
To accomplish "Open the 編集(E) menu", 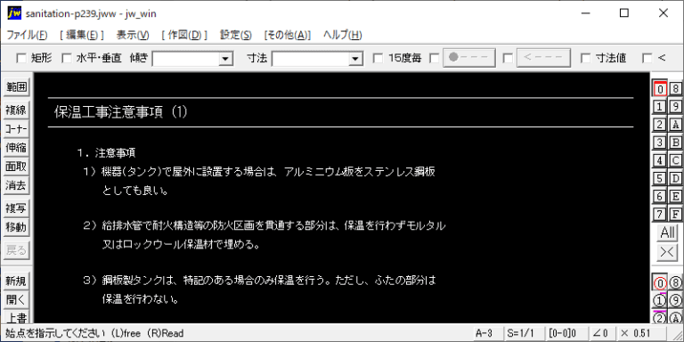I will coord(82,35).
